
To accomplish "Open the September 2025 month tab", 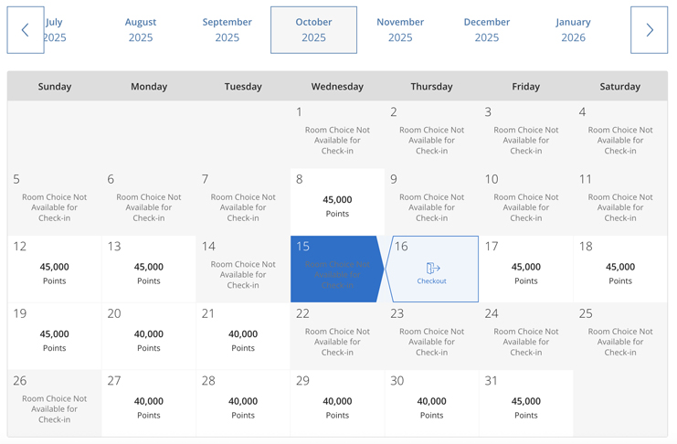I will click(227, 30).
